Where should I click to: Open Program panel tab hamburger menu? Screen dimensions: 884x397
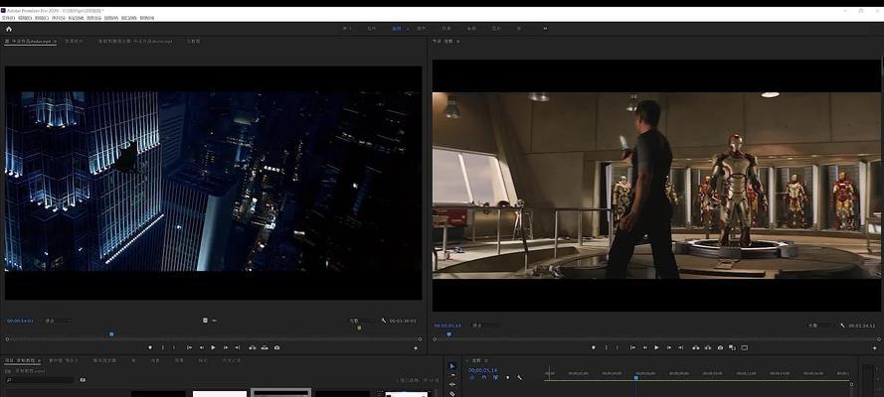[x=457, y=41]
